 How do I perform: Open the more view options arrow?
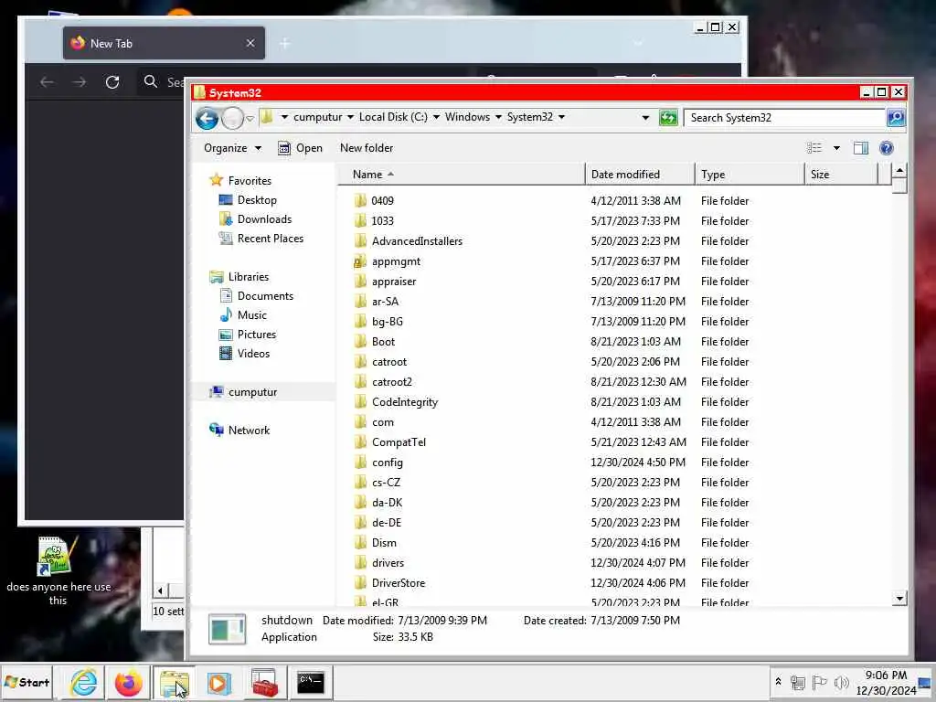[836, 148]
